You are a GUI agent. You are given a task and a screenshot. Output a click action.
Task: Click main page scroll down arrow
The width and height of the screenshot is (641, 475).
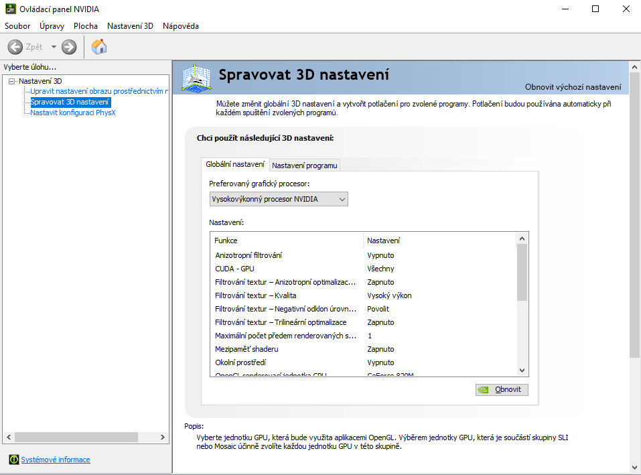(x=634, y=467)
